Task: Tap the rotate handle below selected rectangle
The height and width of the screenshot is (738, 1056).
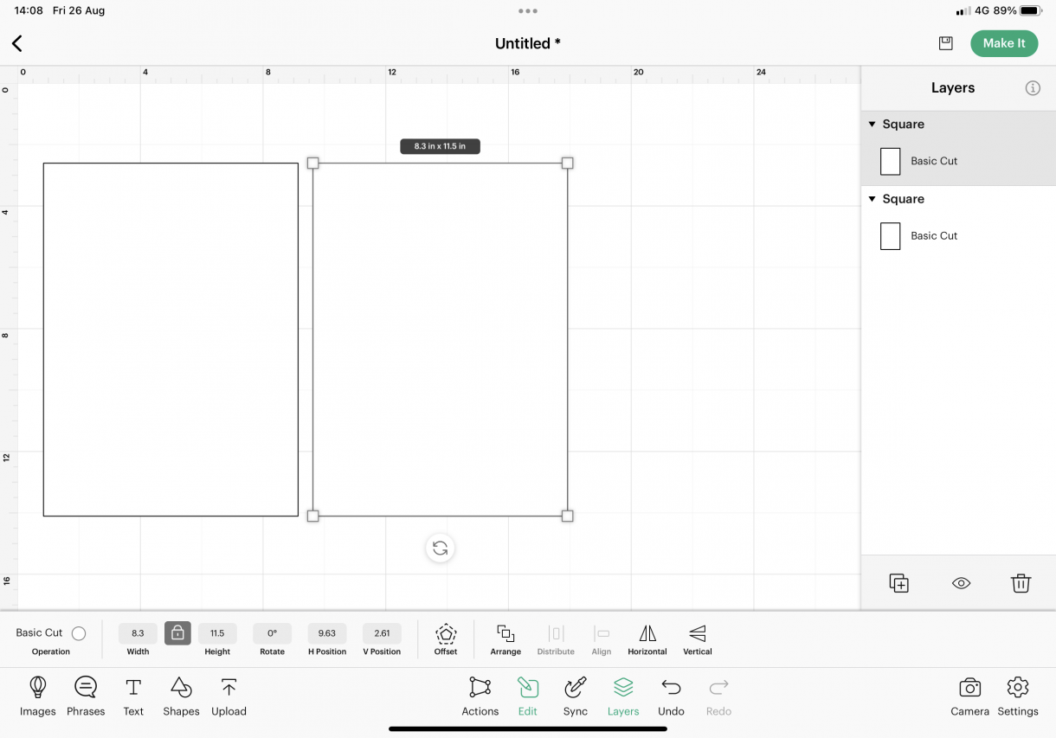Action: pyautogui.click(x=441, y=548)
